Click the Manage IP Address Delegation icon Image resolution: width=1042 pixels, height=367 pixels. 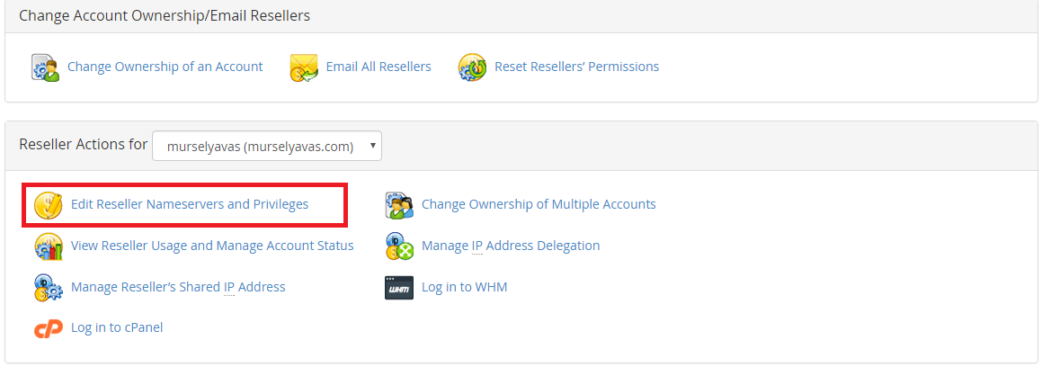point(399,246)
